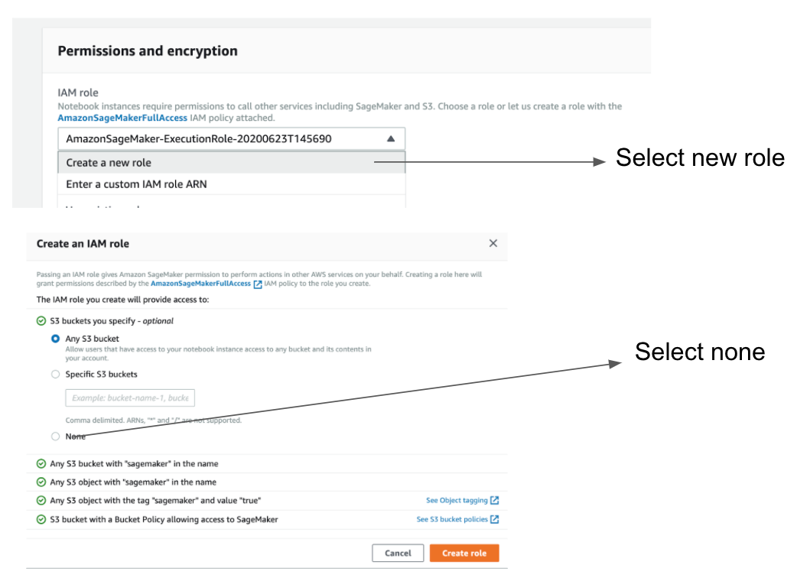This screenshot has width=797, height=581.
Task: Close the Create an IAM role dialog
Action: (x=493, y=243)
